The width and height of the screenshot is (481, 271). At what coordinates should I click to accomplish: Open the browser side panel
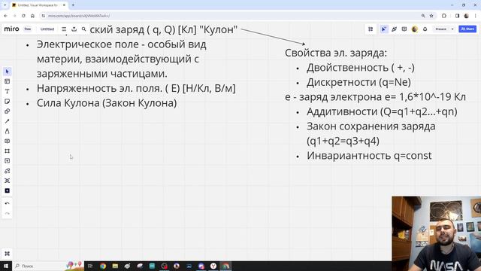pyautogui.click(x=457, y=16)
